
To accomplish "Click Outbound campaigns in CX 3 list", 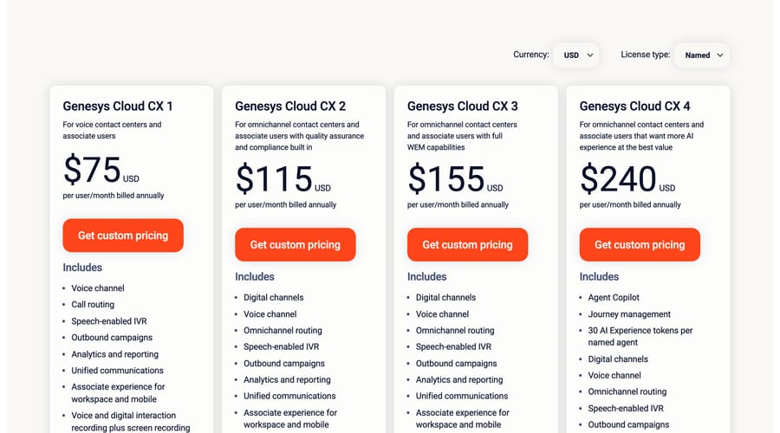I will pos(456,364).
